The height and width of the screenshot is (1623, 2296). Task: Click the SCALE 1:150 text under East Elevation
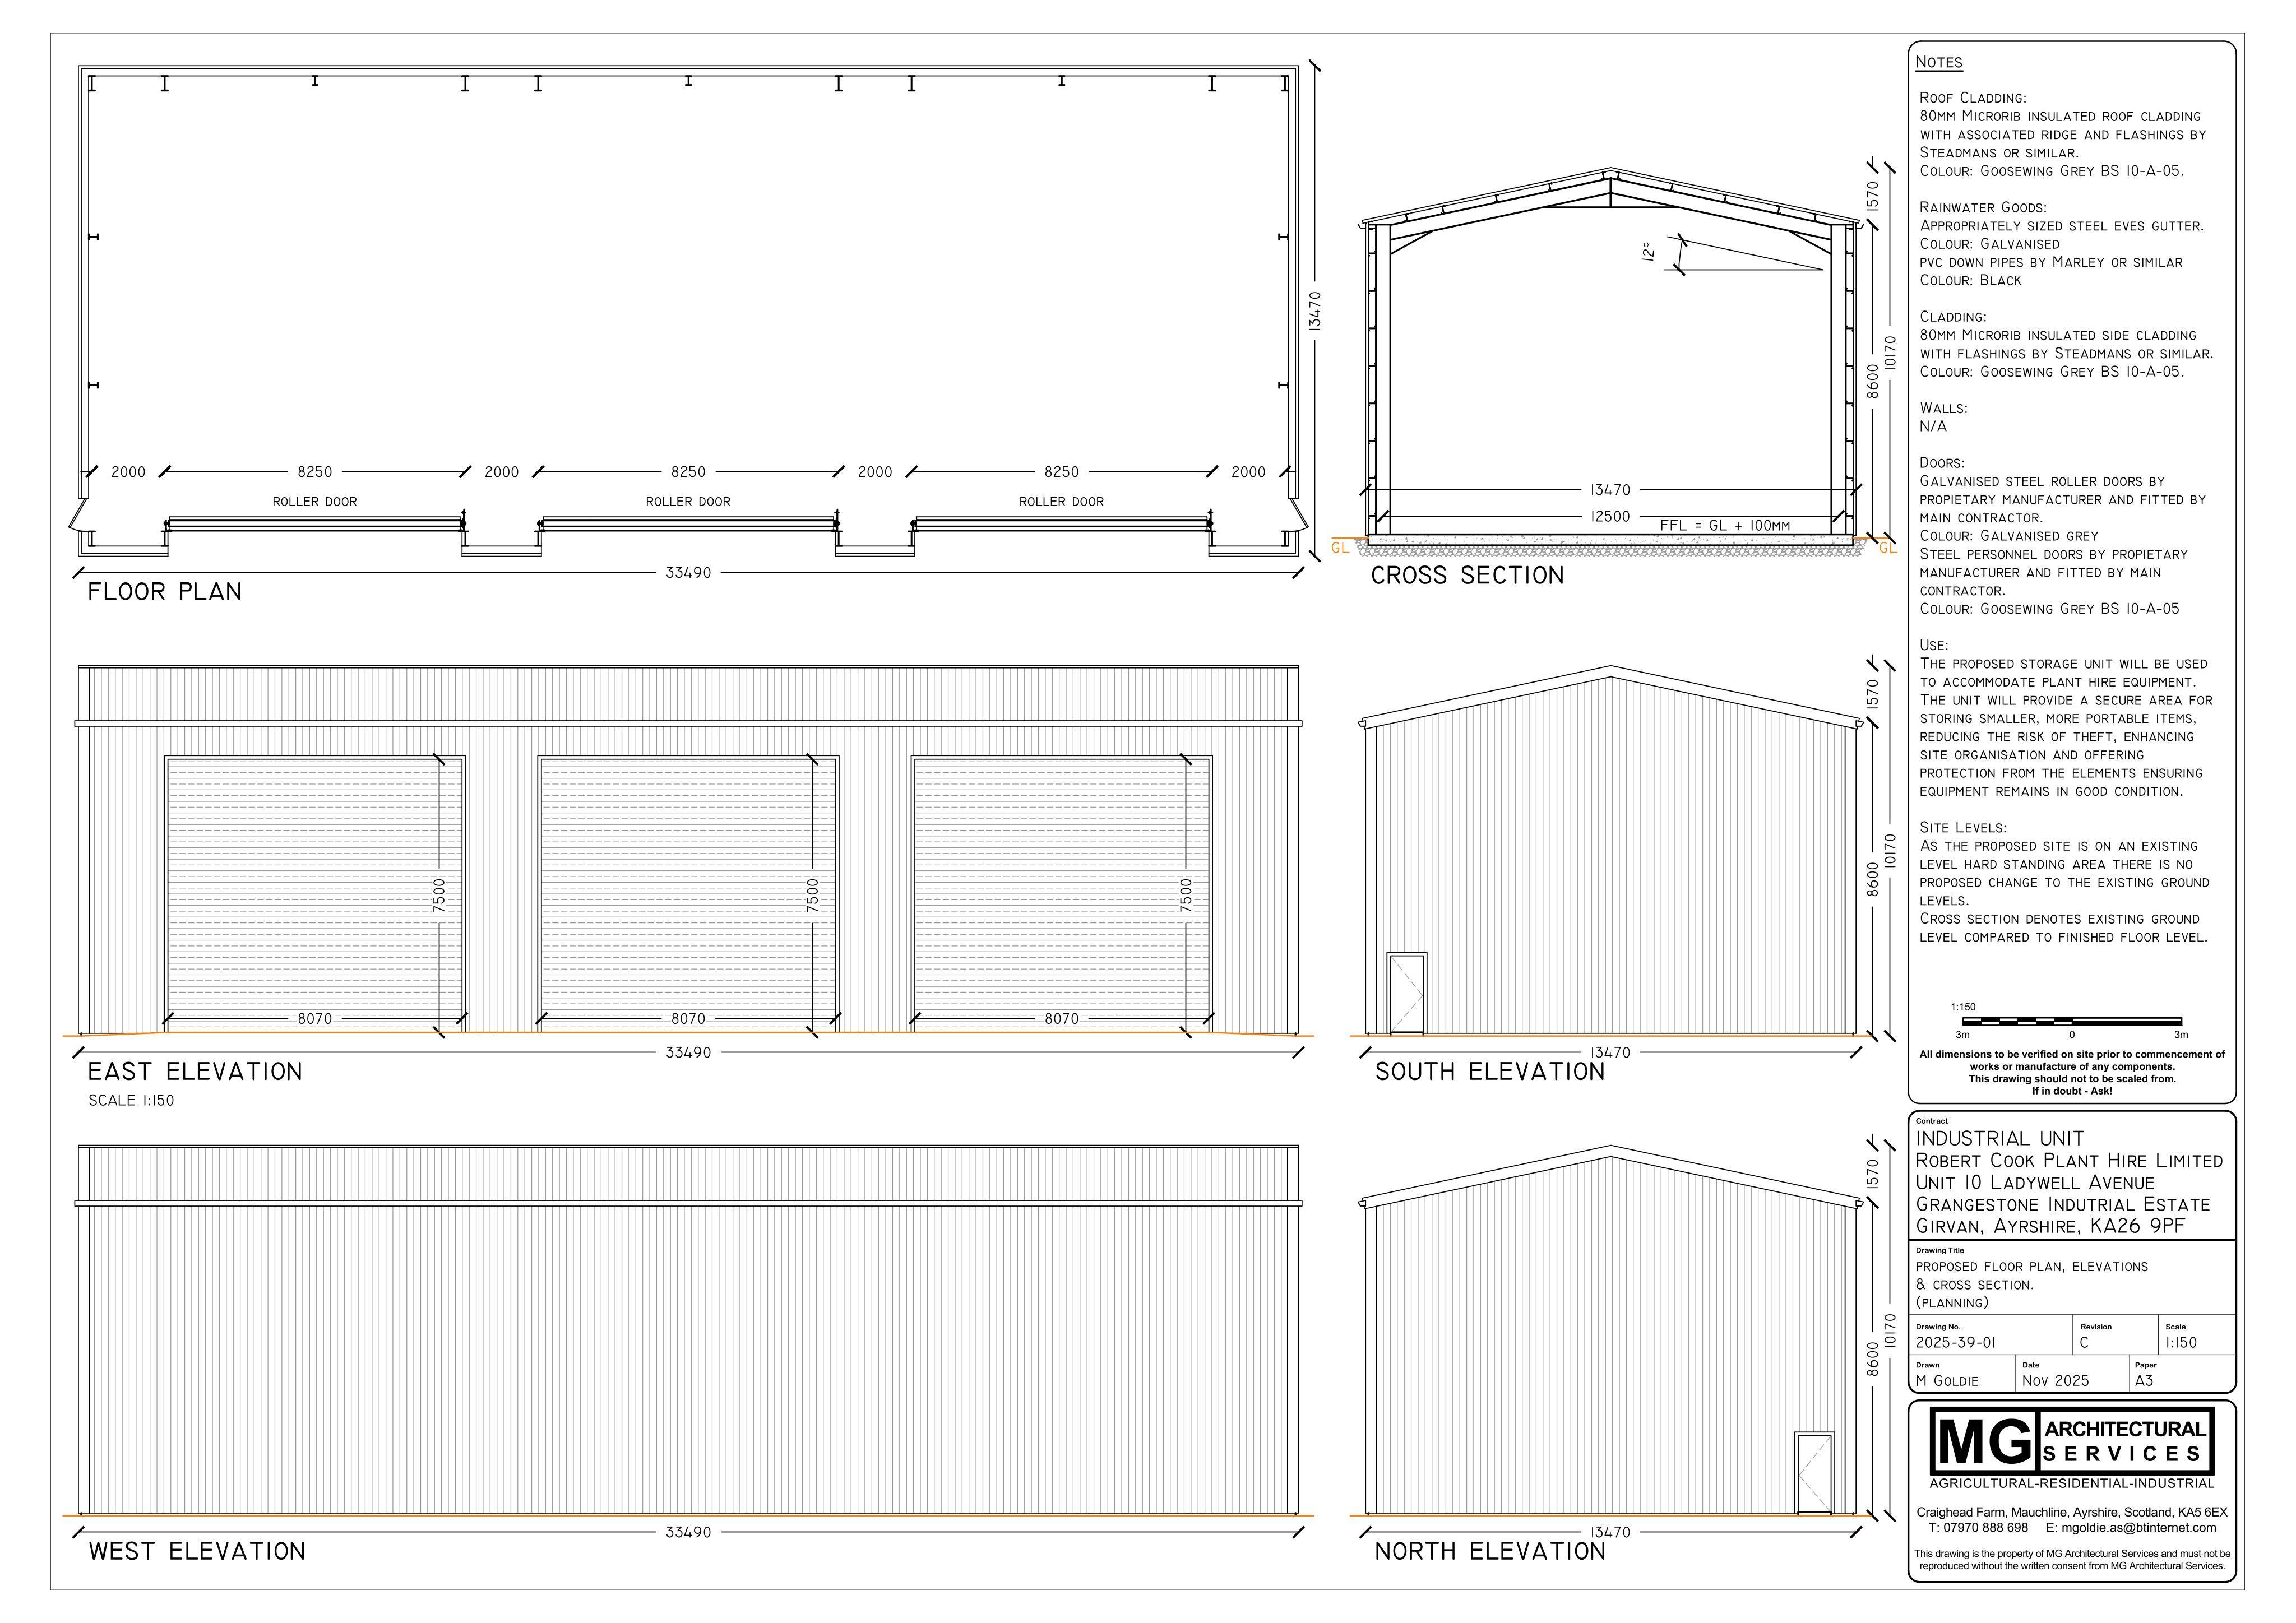point(131,1101)
